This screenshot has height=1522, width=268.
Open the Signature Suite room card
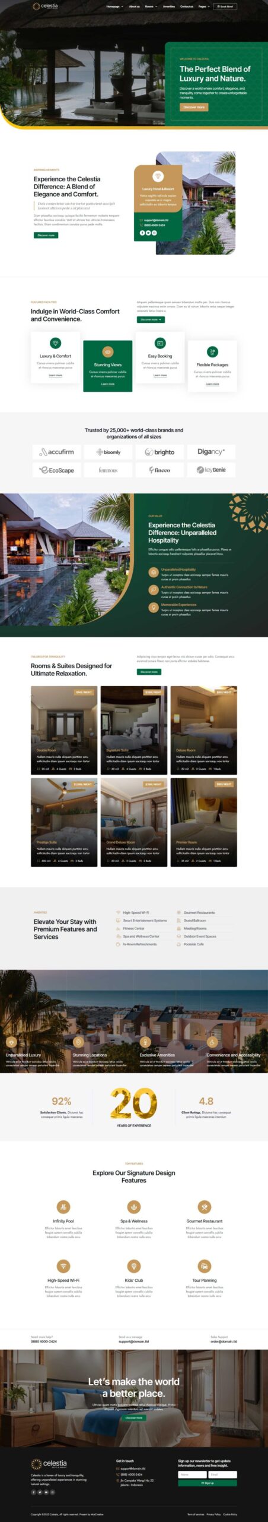tap(134, 730)
